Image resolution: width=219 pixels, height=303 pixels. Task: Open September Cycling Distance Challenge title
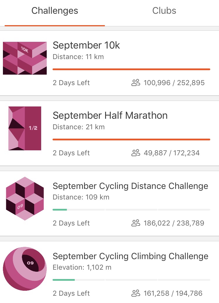pyautogui.click(x=130, y=186)
